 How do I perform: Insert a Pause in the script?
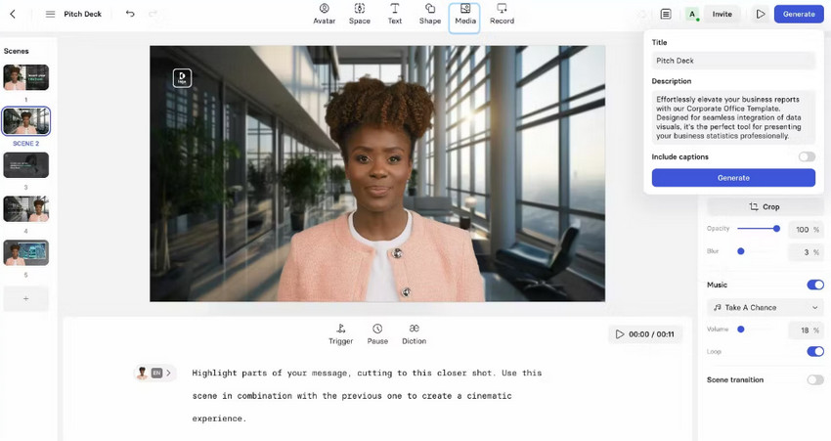tap(377, 333)
